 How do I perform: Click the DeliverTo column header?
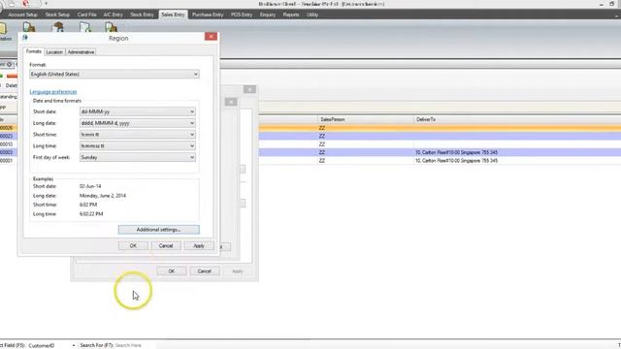tap(517, 119)
